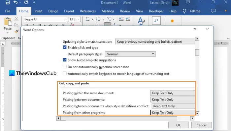Viewport: 231px width, 131px height.
Task: Click the Increase Indent icon
Action: [x=128, y=19]
